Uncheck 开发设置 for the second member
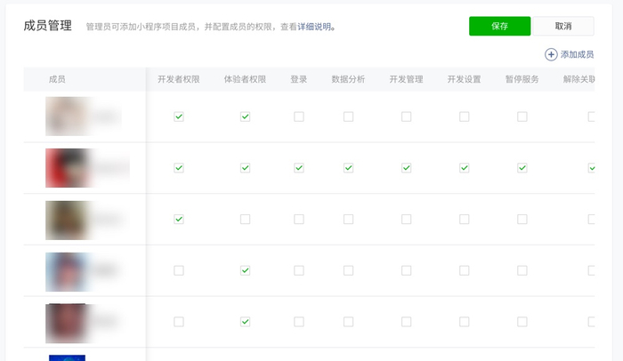 pyautogui.click(x=465, y=168)
